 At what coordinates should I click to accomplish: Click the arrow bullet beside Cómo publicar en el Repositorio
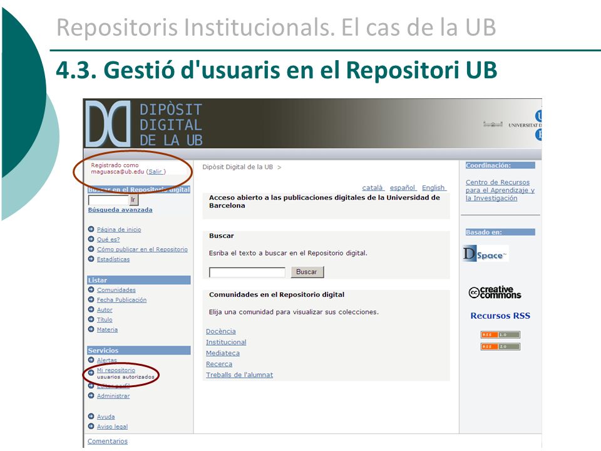point(91,249)
